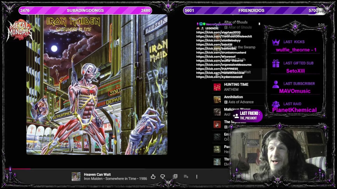
Task: Click the person icon next to Last Subscriber
Action: [276, 84]
